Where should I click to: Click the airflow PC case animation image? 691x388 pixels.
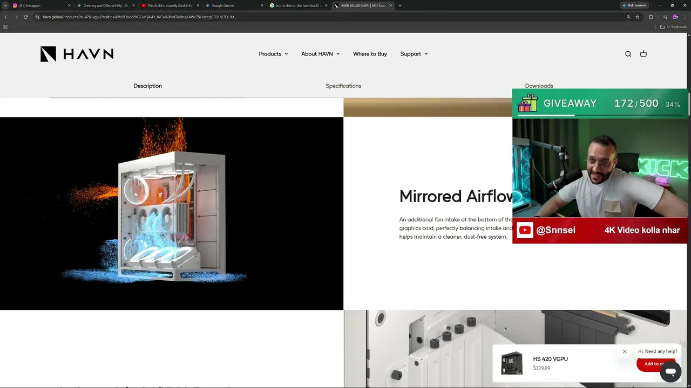point(172,213)
